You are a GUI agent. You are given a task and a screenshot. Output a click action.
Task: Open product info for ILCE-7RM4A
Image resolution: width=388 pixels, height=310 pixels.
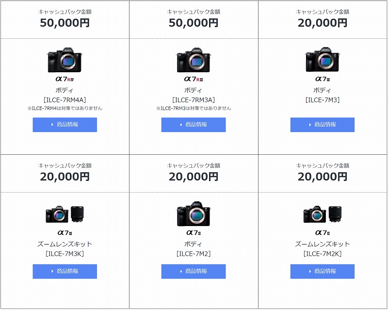click(x=65, y=125)
